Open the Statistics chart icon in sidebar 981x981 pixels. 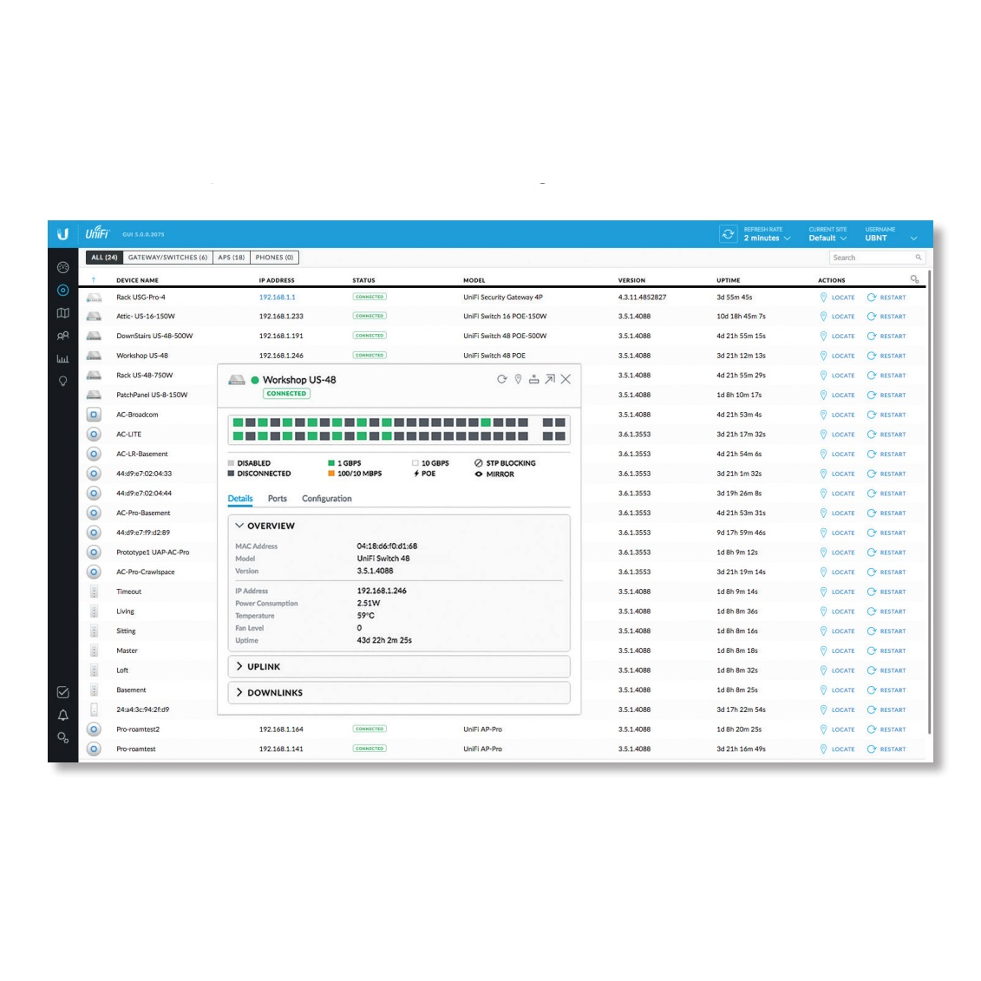tap(63, 358)
